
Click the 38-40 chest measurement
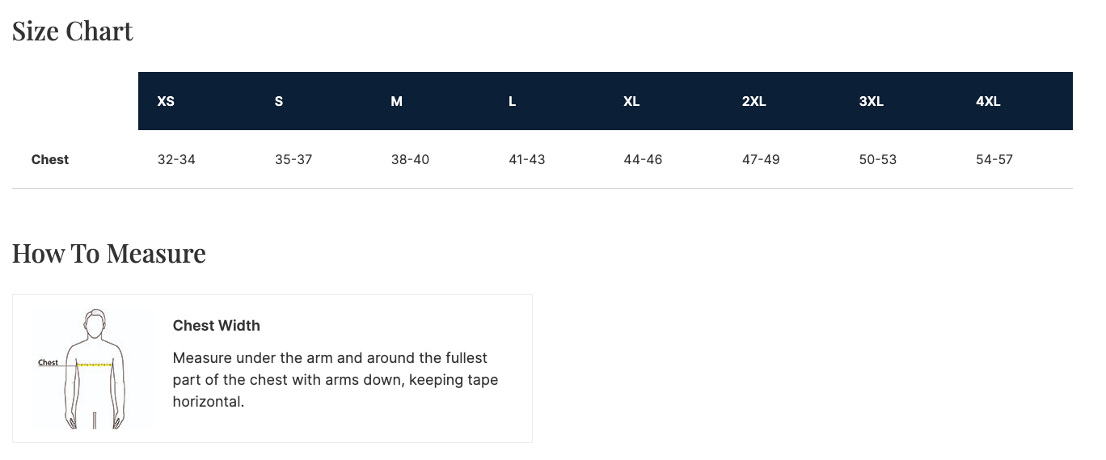point(410,160)
